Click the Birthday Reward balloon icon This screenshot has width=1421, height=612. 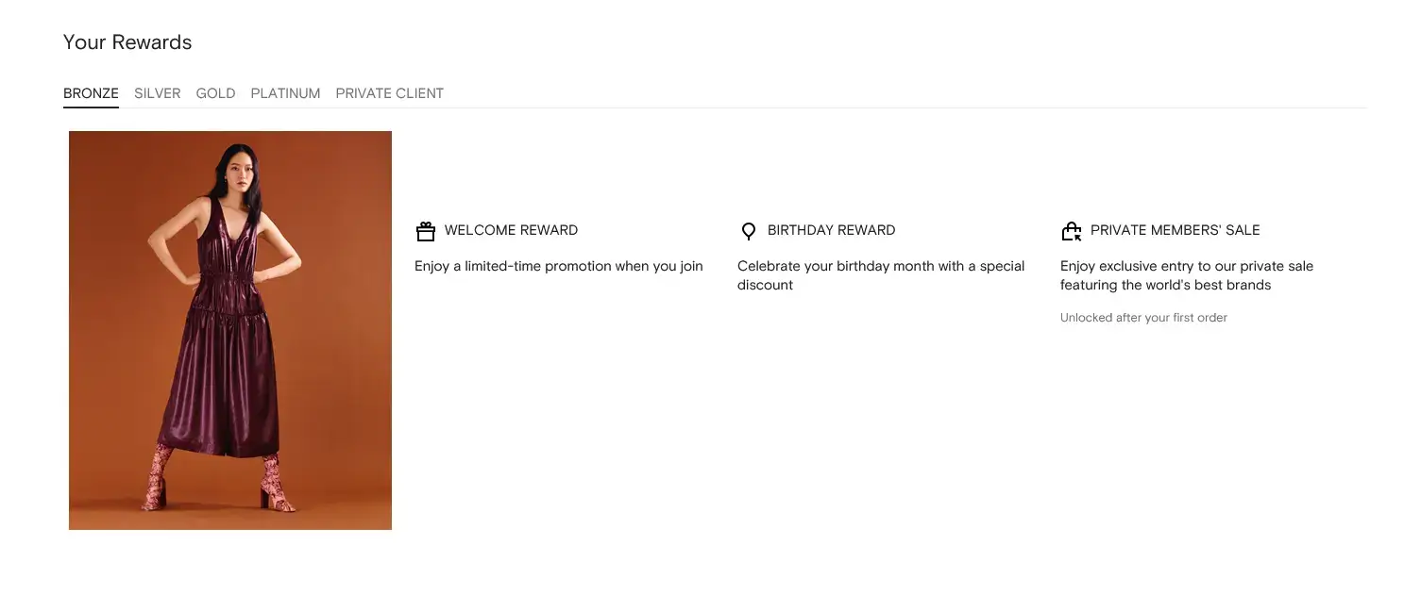[749, 231]
